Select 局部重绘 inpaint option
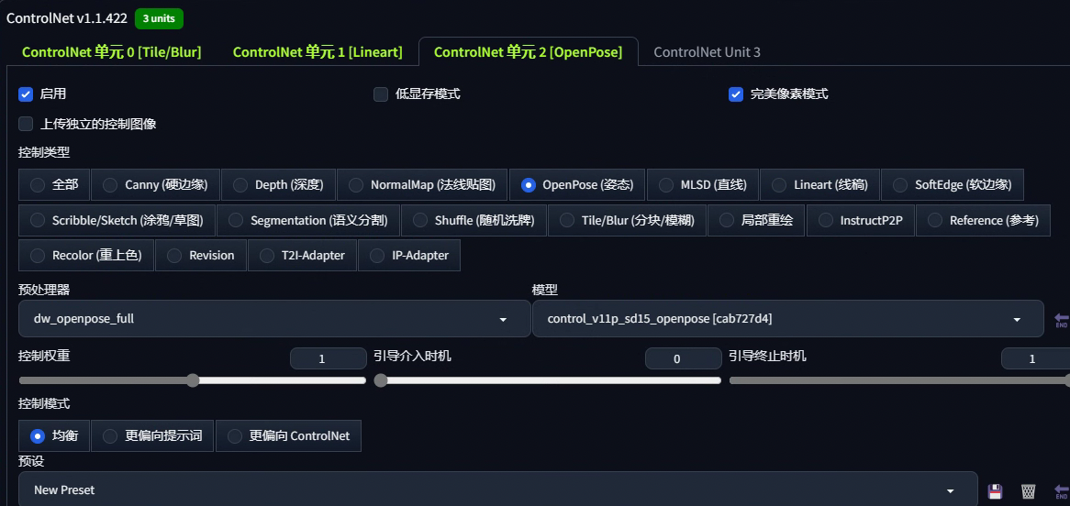The image size is (1070, 506). pyautogui.click(x=756, y=220)
